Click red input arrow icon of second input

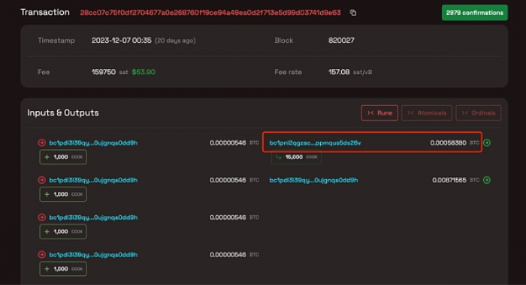[41, 180]
